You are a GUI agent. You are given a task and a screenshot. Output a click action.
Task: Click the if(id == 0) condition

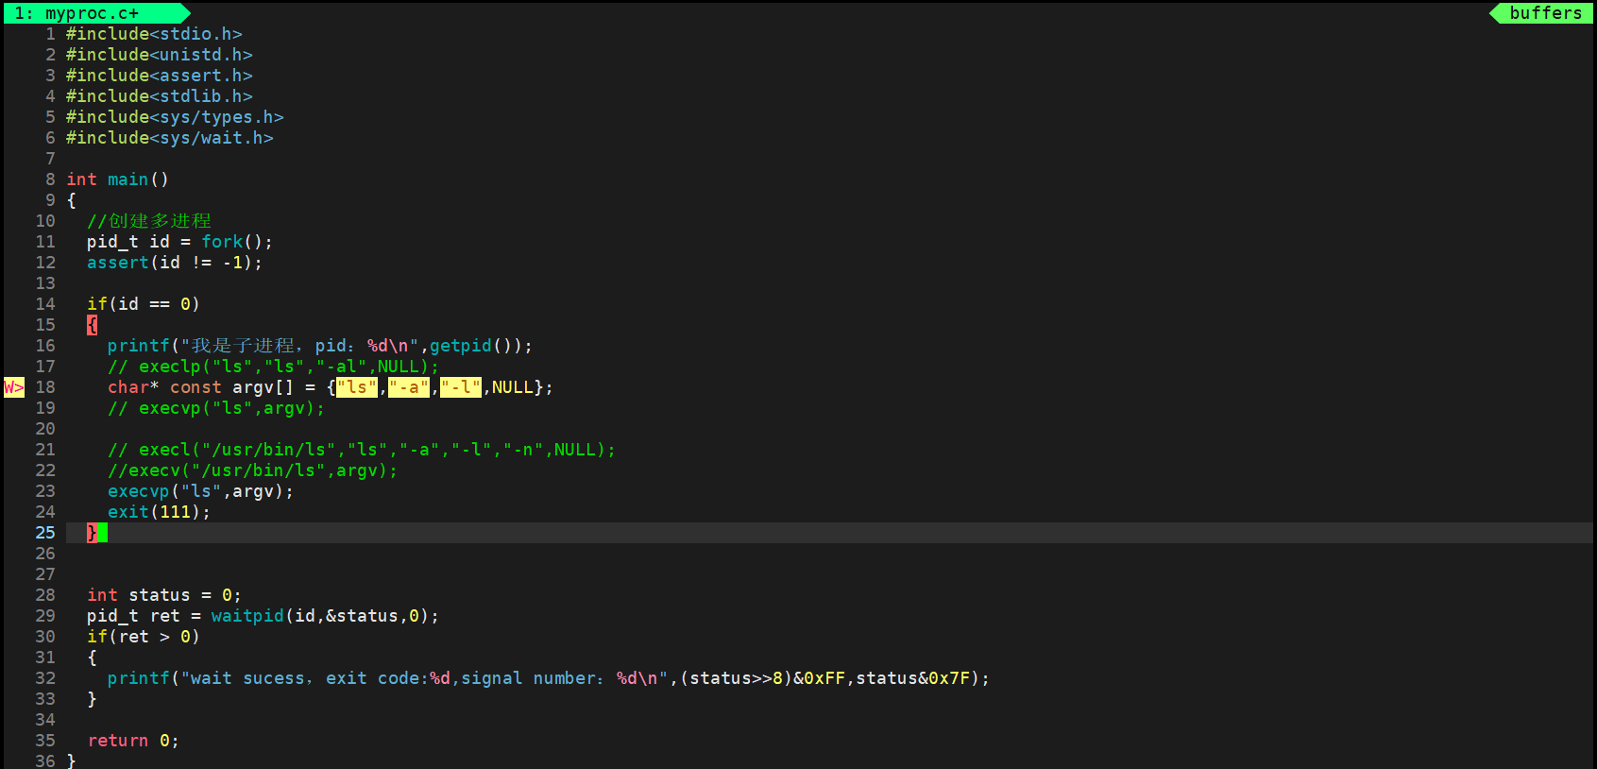(144, 304)
